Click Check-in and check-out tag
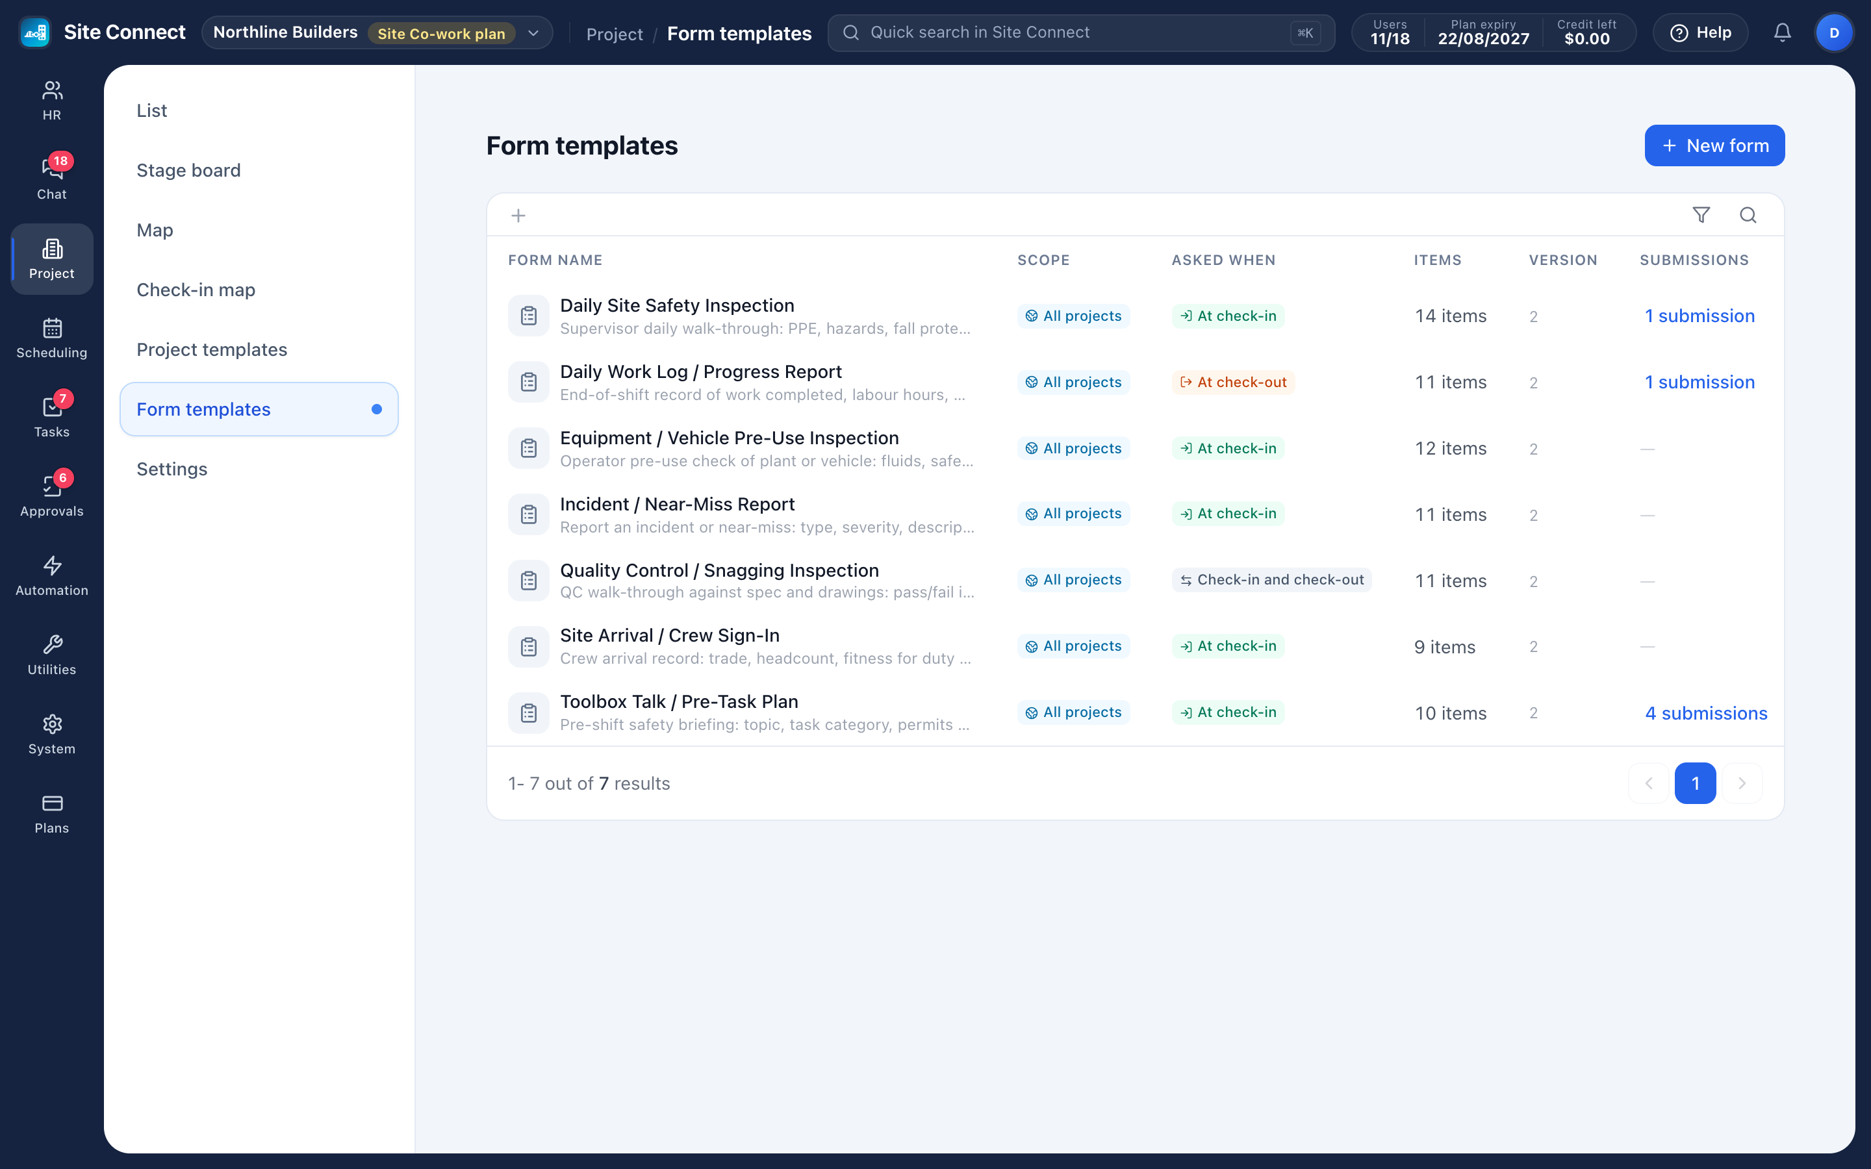1871x1169 pixels. tap(1272, 580)
